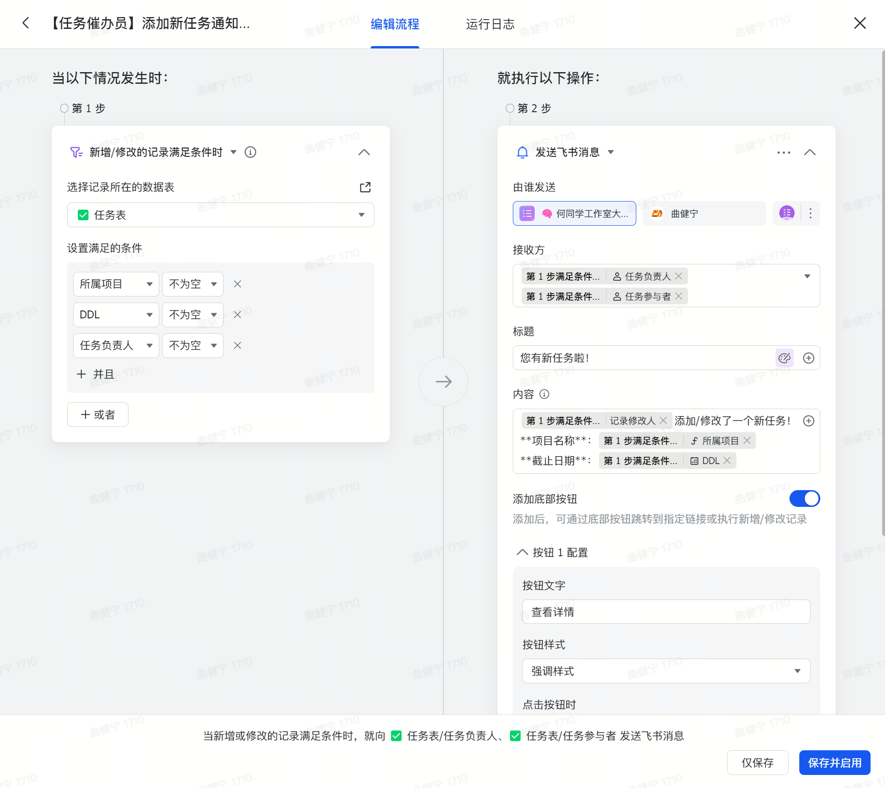
Task: Open the 任务表 data table dropdown
Action: [x=220, y=215]
